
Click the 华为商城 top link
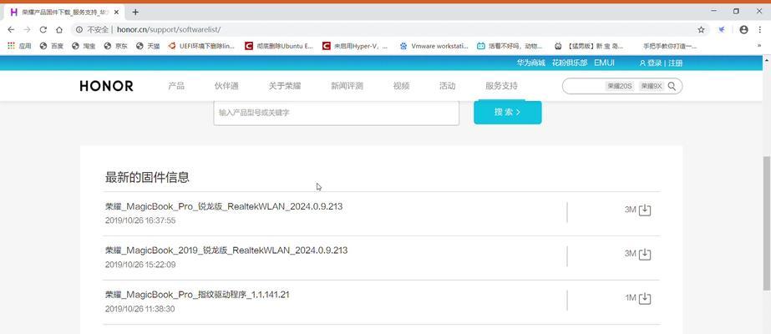click(530, 63)
